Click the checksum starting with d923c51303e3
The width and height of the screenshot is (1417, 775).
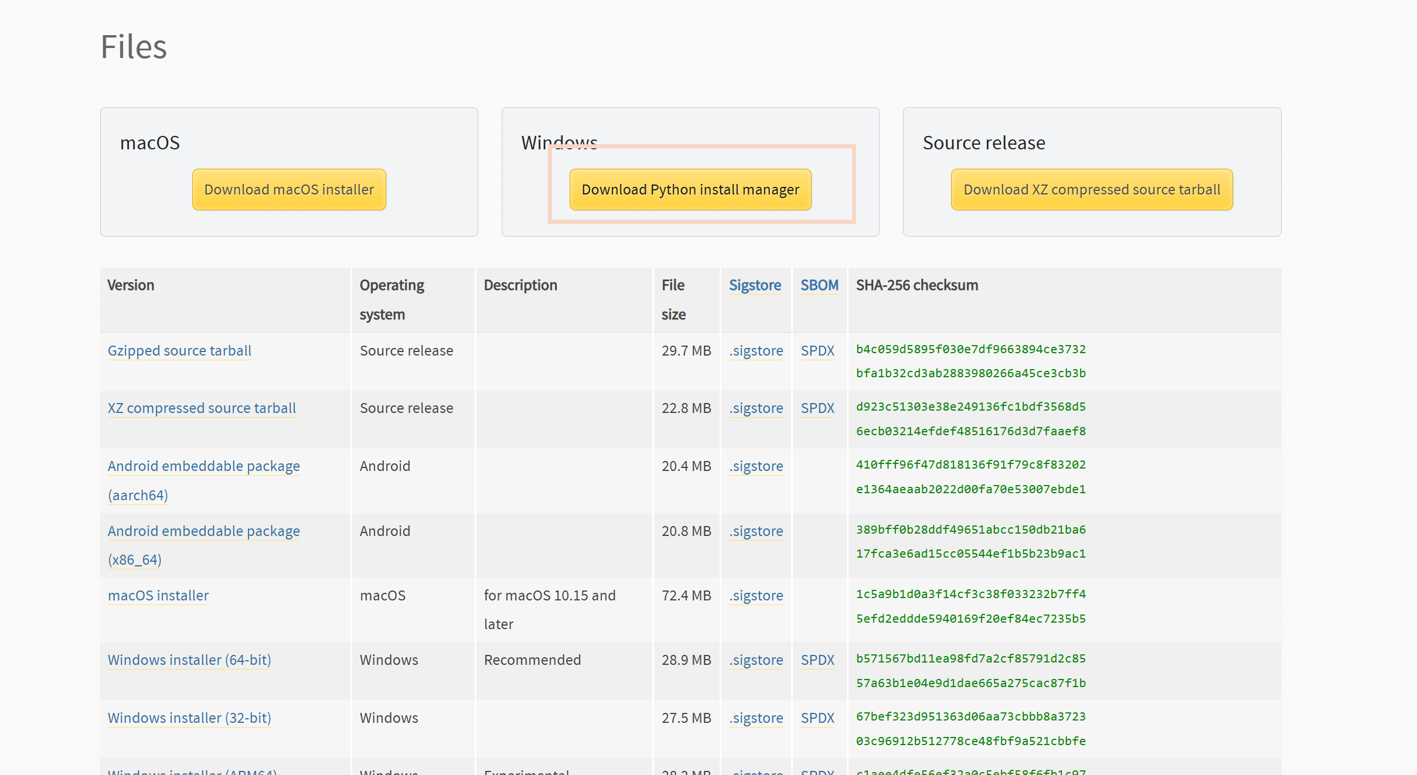[971, 419]
